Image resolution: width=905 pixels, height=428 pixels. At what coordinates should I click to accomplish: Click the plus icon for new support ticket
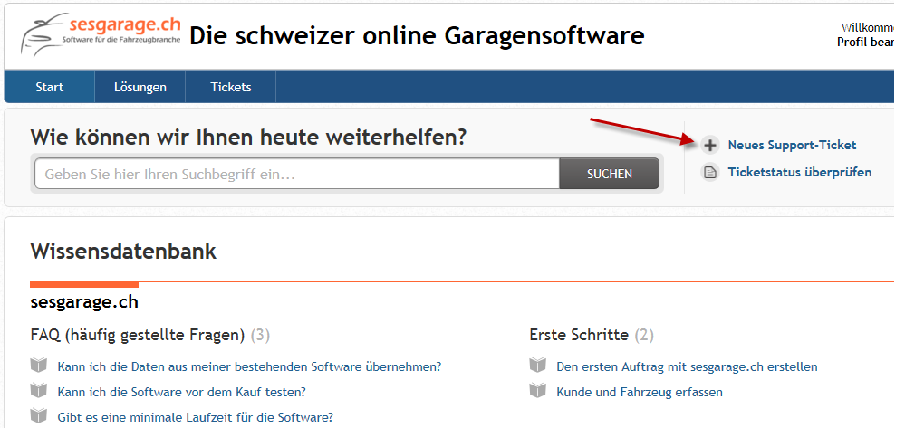710,146
